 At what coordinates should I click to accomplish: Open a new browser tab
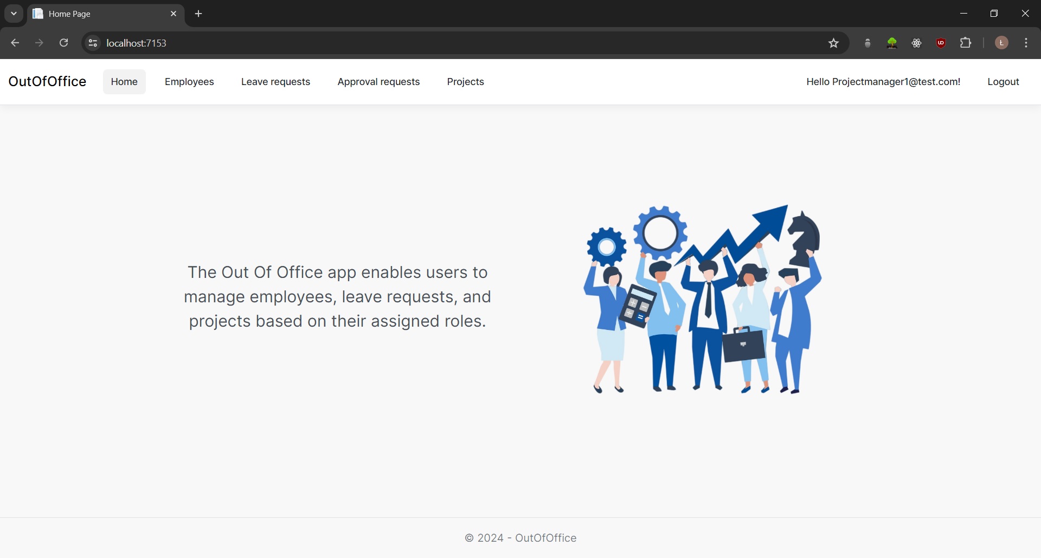(198, 14)
